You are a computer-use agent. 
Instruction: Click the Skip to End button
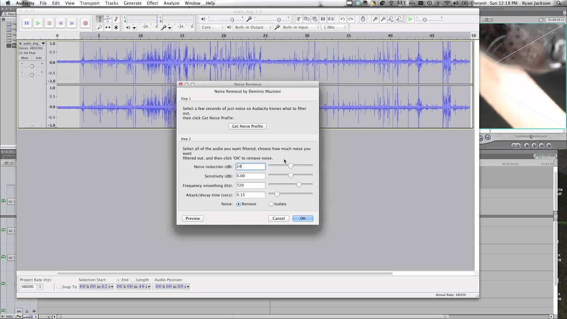coord(73,23)
